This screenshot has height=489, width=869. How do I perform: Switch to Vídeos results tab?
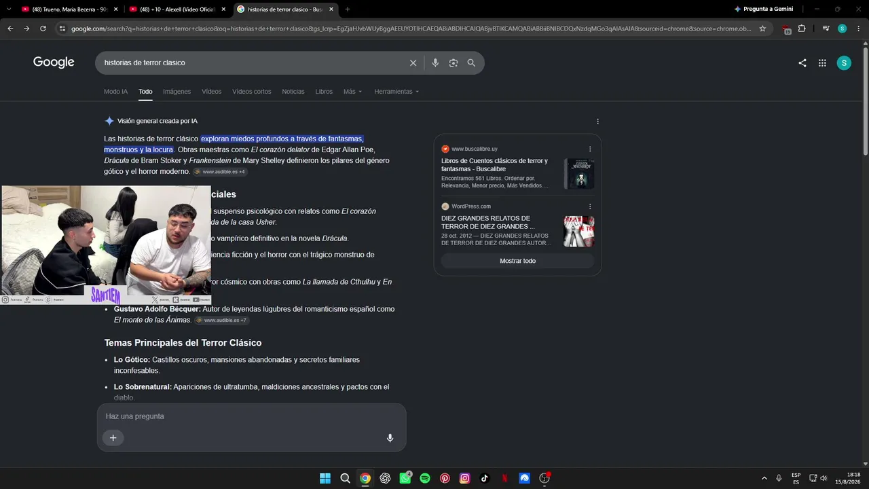(x=212, y=92)
